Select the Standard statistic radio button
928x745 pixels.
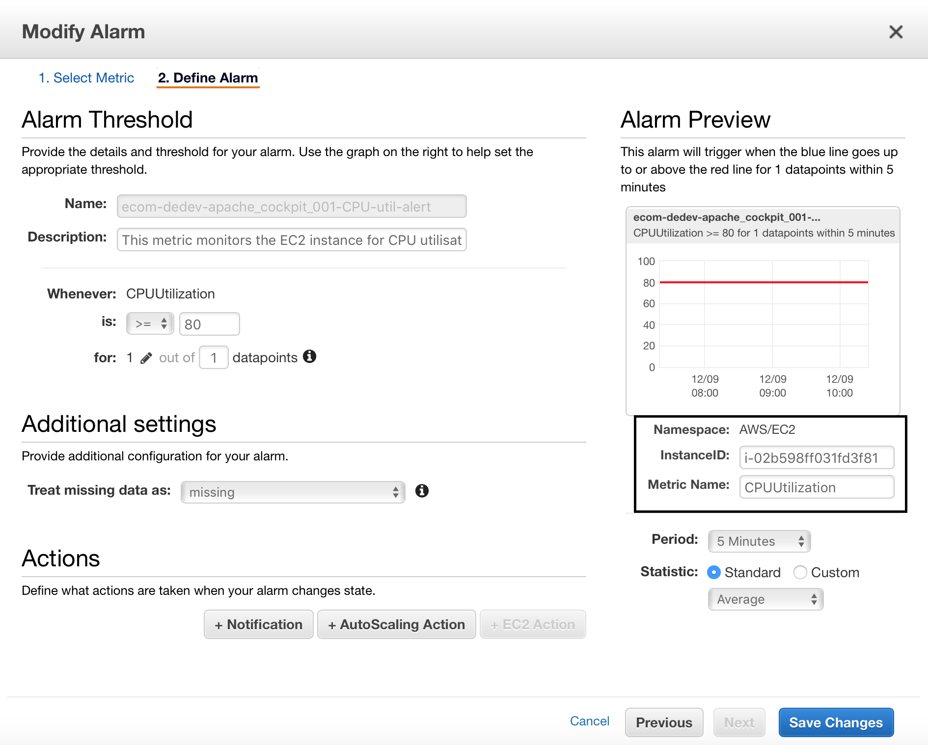point(714,572)
